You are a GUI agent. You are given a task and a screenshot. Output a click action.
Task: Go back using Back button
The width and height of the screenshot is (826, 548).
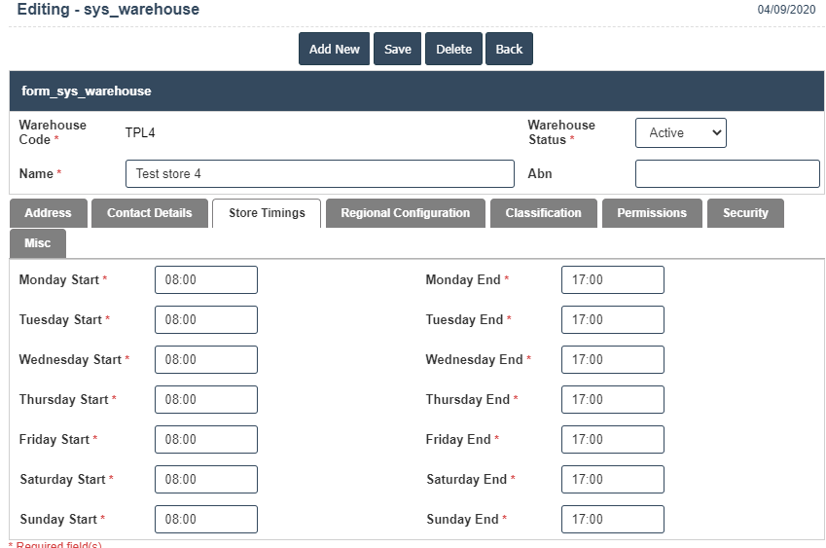[509, 50]
